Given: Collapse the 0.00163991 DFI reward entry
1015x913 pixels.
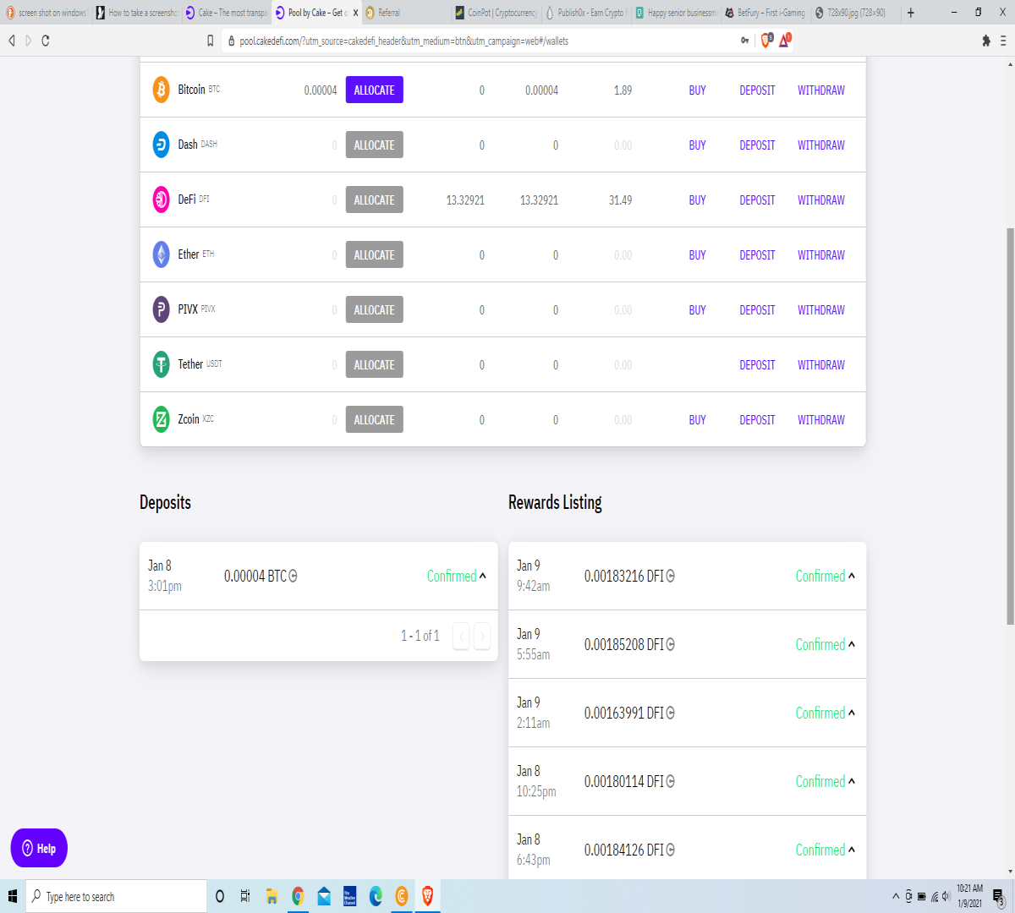Looking at the screenshot, I should 852,713.
